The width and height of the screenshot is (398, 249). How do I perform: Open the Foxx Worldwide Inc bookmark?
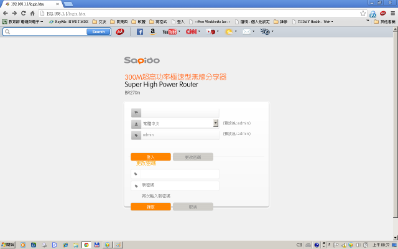(x=210, y=22)
